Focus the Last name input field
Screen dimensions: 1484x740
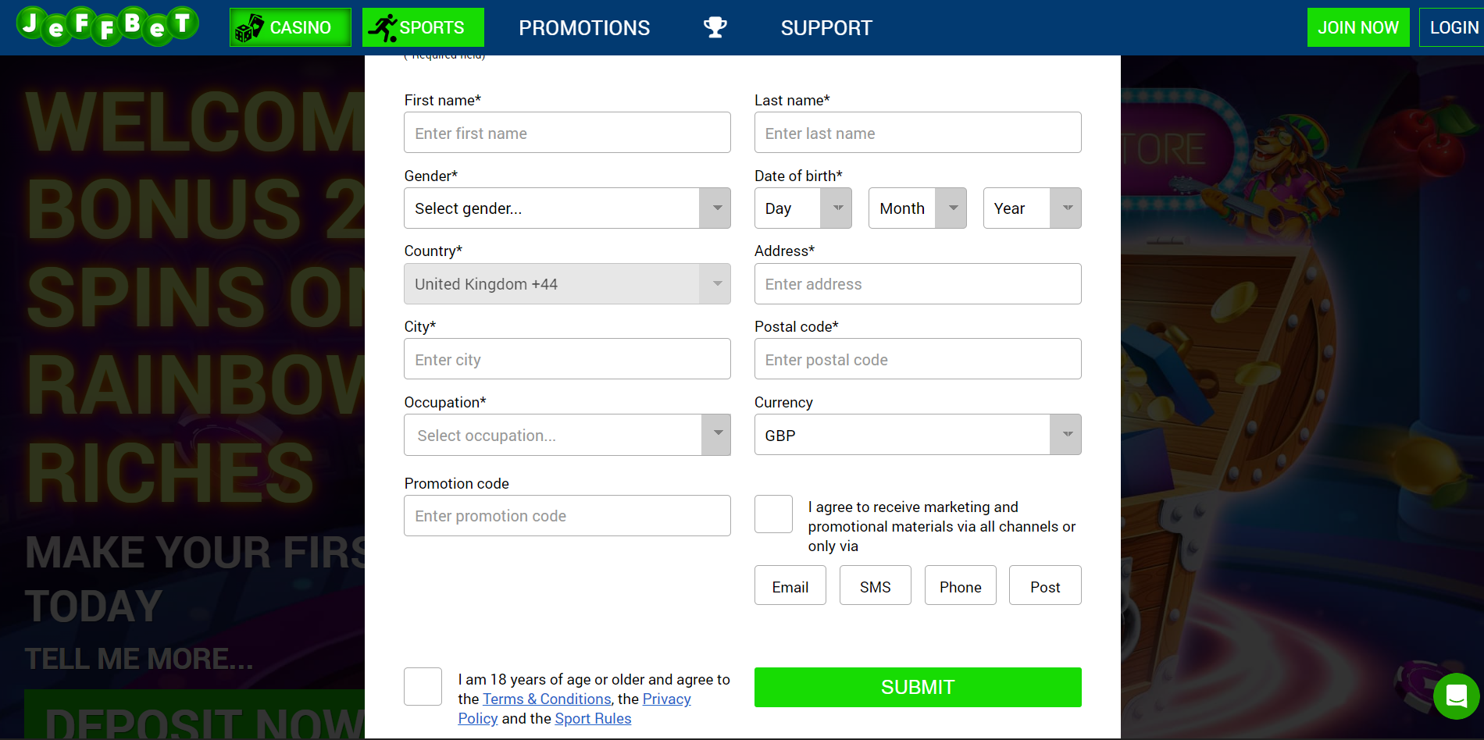click(x=918, y=133)
